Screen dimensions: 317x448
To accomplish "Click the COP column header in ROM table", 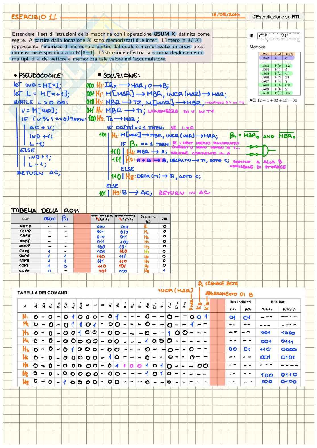I will coord(26,219).
